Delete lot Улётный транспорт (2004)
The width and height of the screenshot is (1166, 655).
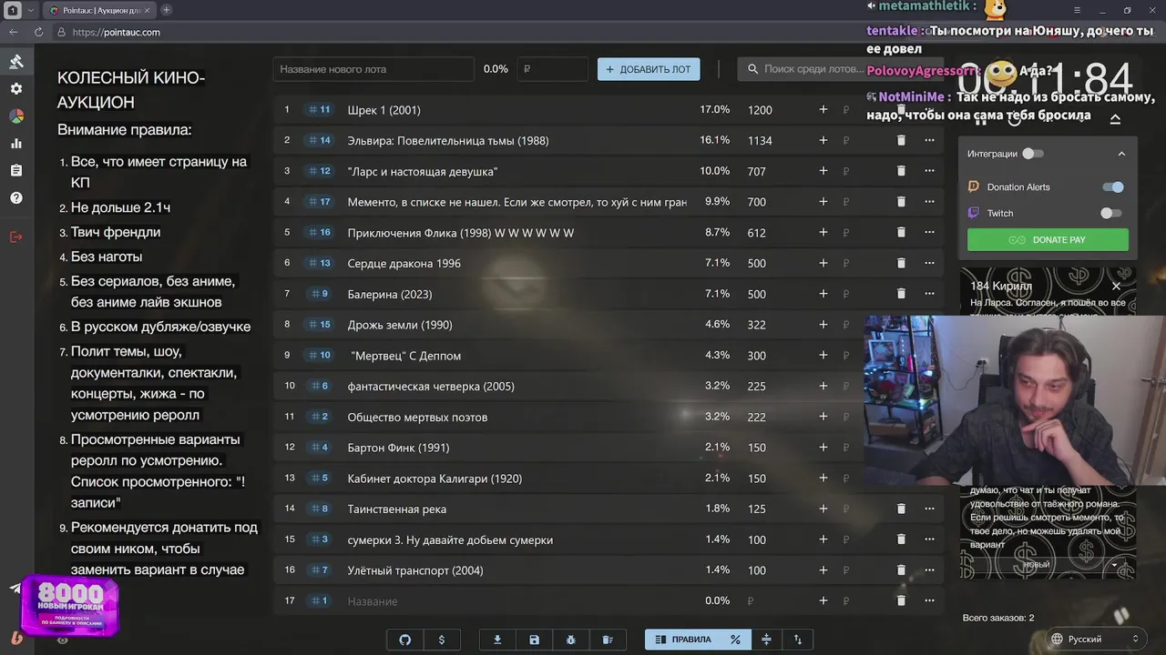pyautogui.click(x=901, y=570)
